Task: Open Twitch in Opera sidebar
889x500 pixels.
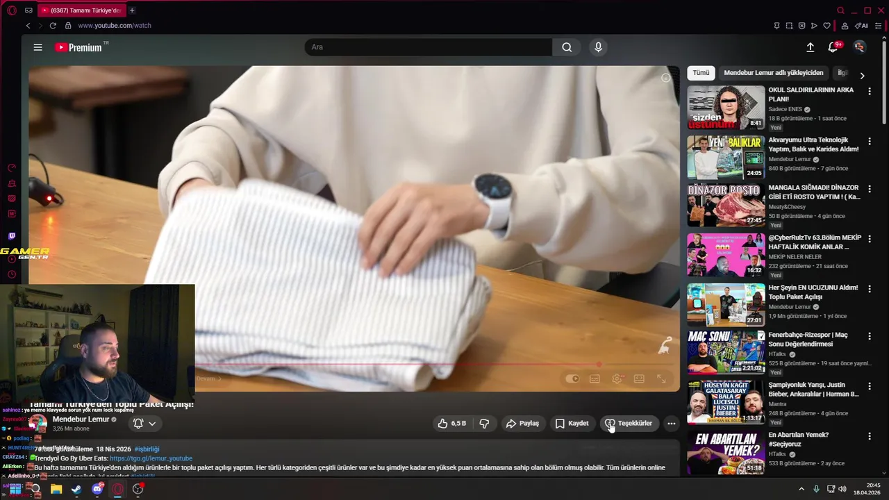Action: pyautogui.click(x=12, y=237)
